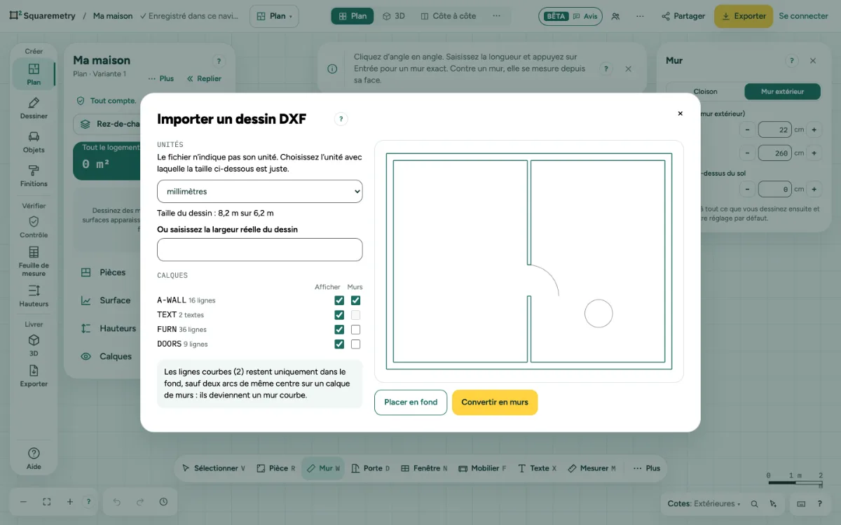Select the Fenêtre tool in the bottom toolbar
This screenshot has height=525, width=841.
tap(423, 468)
